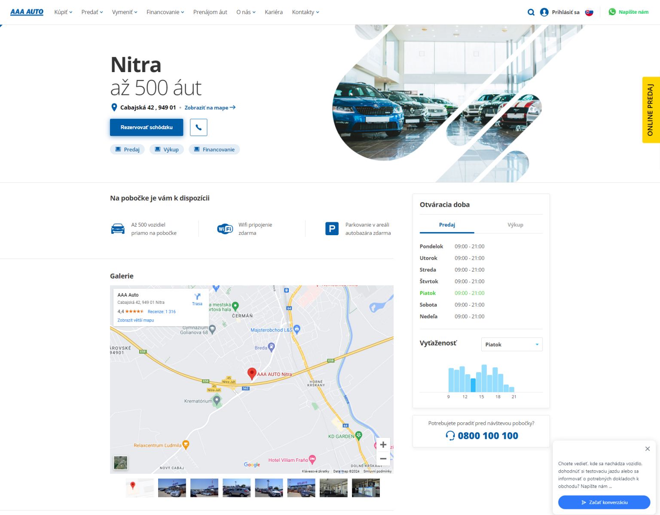Switch to the Výkup opening hours tab
Screen dimensions: 660x515
click(515, 225)
